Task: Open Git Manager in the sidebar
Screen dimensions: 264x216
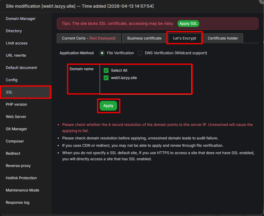Action: [x=16, y=129]
